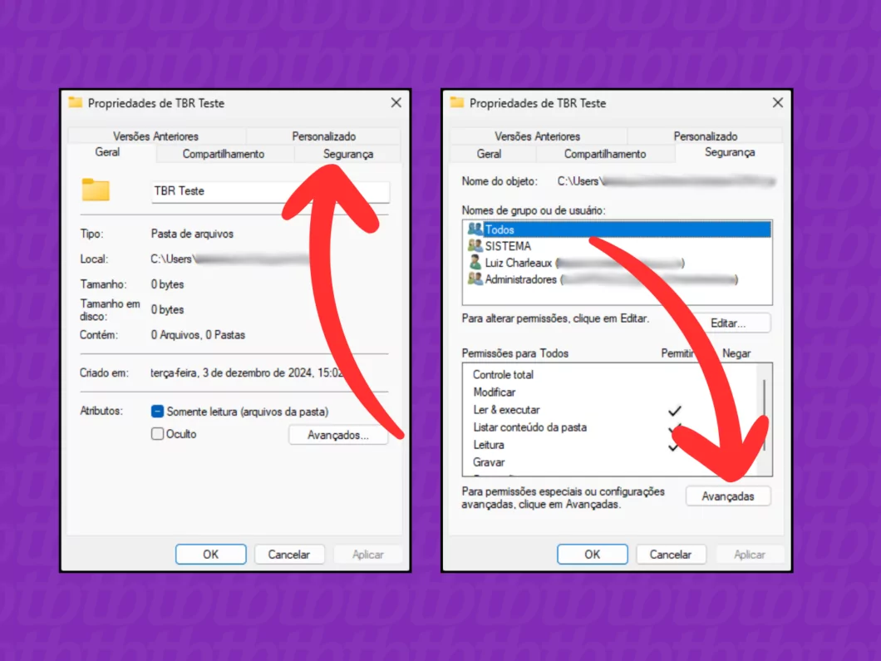Viewport: 881px width, 661px height.
Task: Open Compartilhamento tab in right properties window
Action: (x=605, y=154)
